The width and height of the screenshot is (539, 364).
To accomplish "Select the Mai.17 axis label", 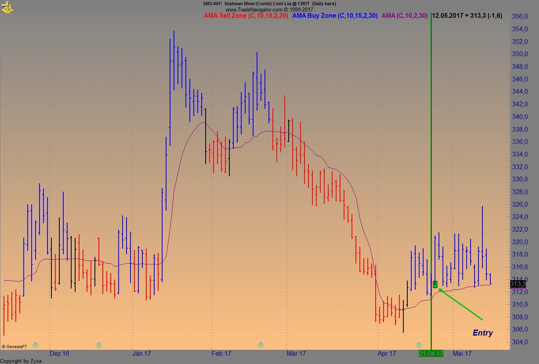I will click(461, 354).
